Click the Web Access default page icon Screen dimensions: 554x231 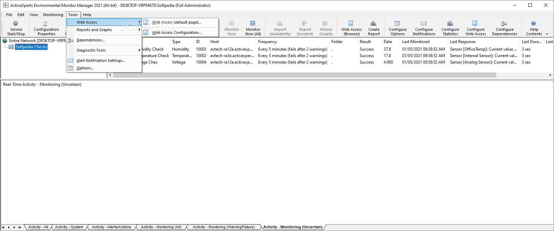(146, 22)
